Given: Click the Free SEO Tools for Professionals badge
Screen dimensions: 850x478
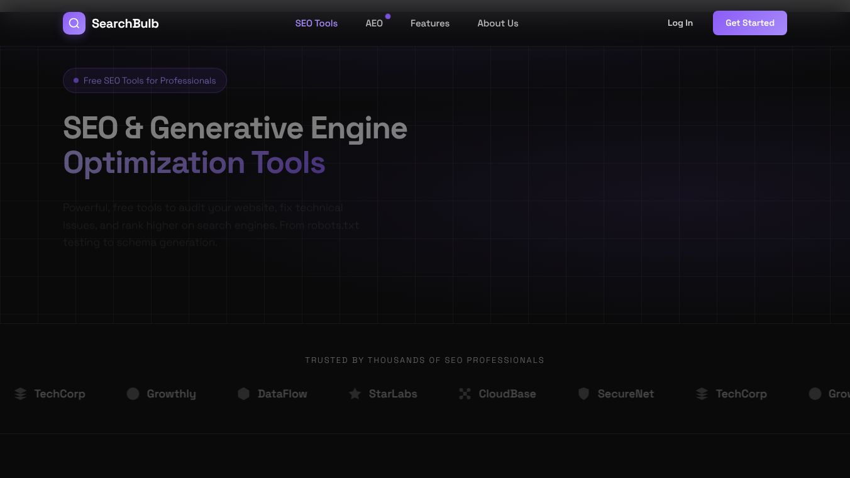Looking at the screenshot, I should [145, 81].
